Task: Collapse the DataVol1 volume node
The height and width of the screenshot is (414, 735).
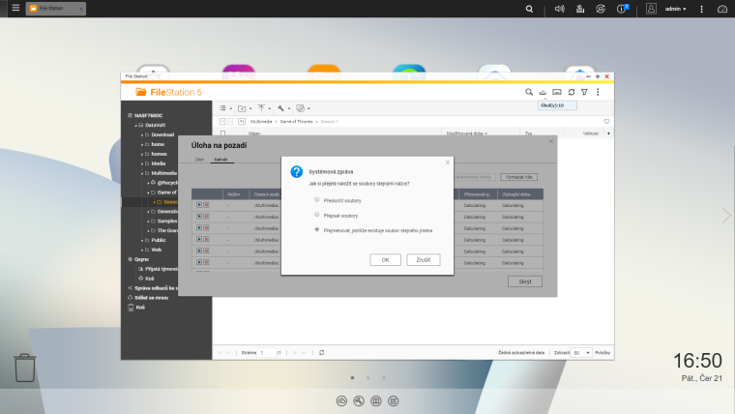Action: (x=136, y=125)
